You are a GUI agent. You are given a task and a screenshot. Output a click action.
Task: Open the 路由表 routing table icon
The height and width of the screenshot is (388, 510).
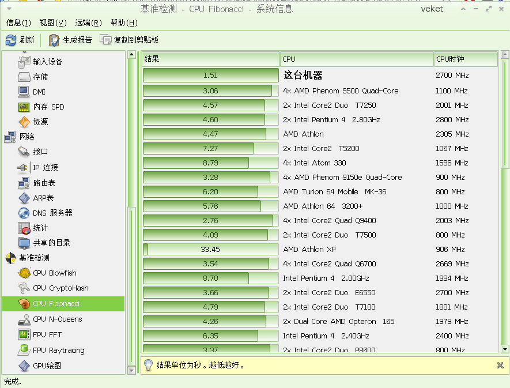pos(24,183)
